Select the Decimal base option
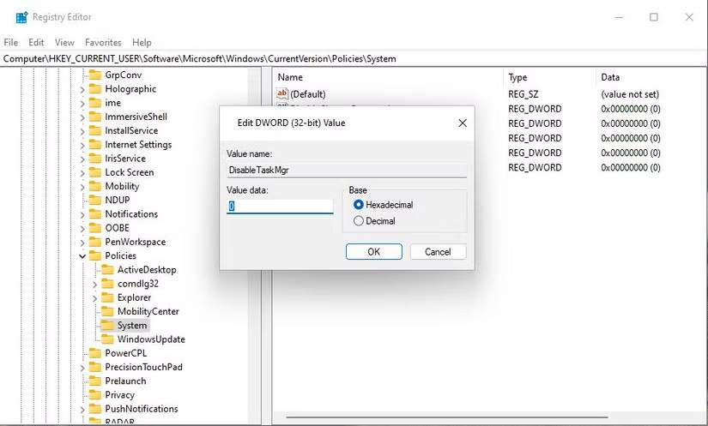The width and height of the screenshot is (708, 426). click(359, 221)
